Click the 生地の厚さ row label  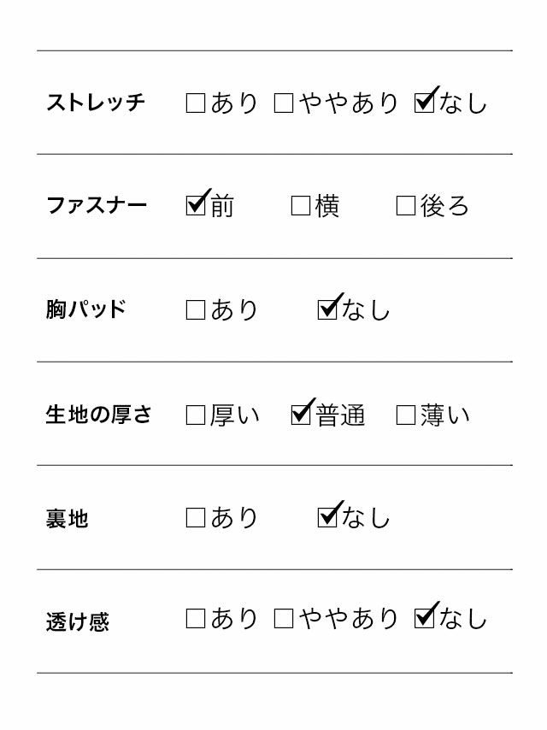(98, 415)
